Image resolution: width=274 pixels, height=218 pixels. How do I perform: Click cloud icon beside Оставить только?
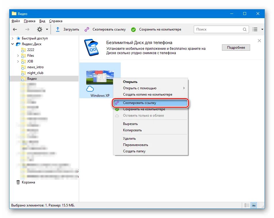(117, 116)
